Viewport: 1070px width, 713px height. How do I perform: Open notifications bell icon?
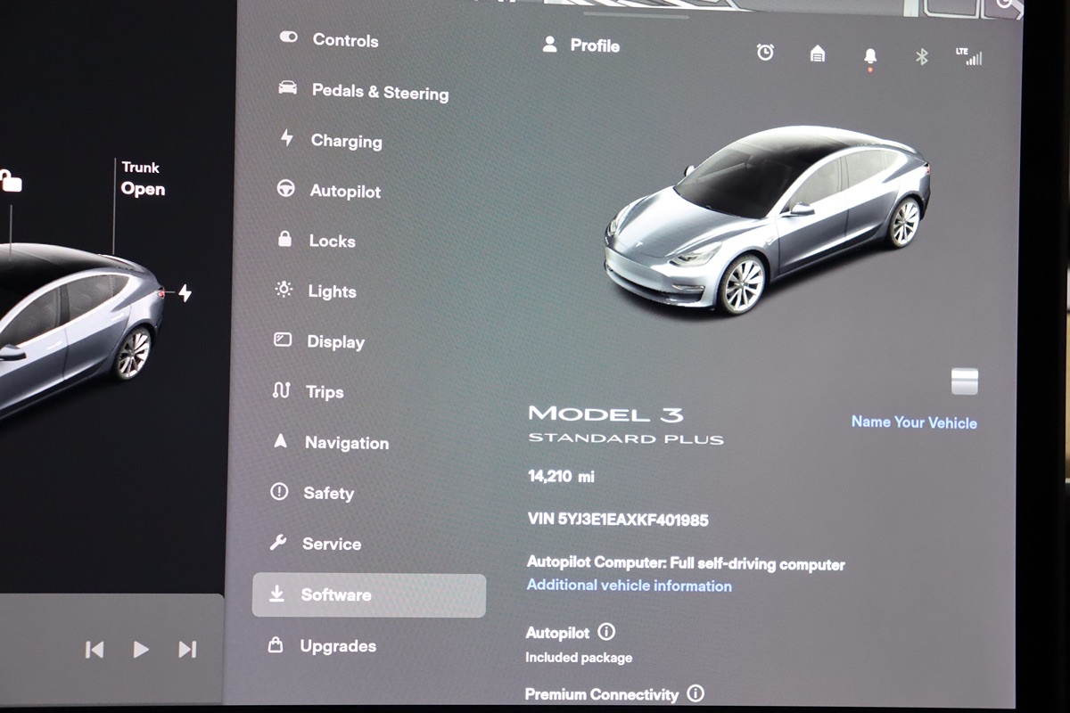(x=870, y=56)
